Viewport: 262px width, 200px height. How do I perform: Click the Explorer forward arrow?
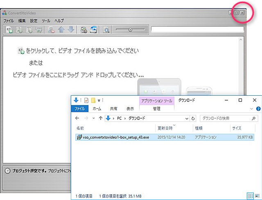tap(86, 118)
